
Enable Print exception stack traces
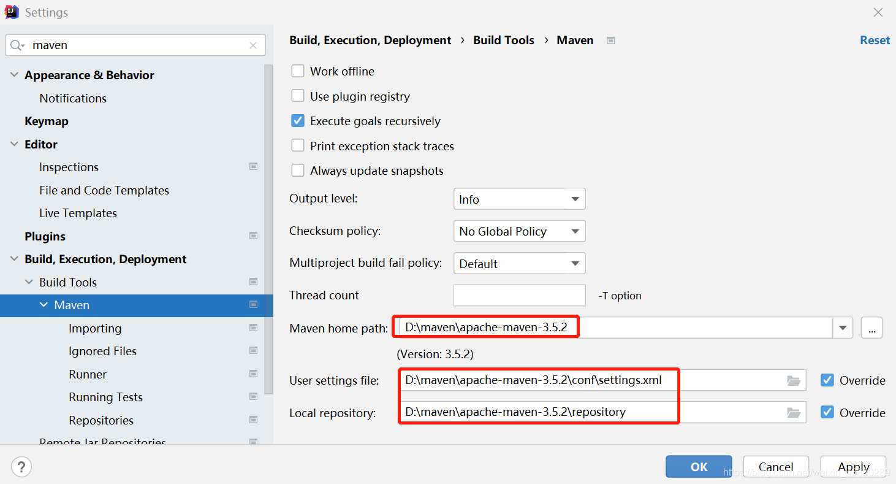point(298,145)
